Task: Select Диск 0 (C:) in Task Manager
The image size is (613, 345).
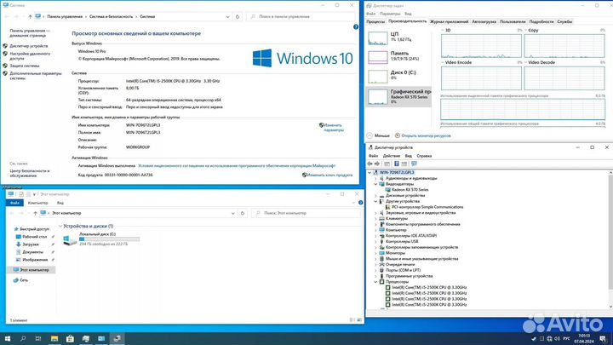Action: coord(398,76)
